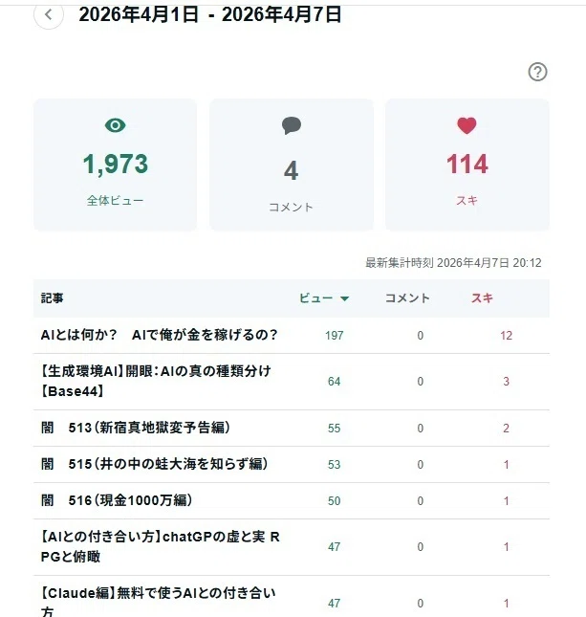Click the red heart likes icon
Screen dimensions: 586x617
[x=467, y=126]
